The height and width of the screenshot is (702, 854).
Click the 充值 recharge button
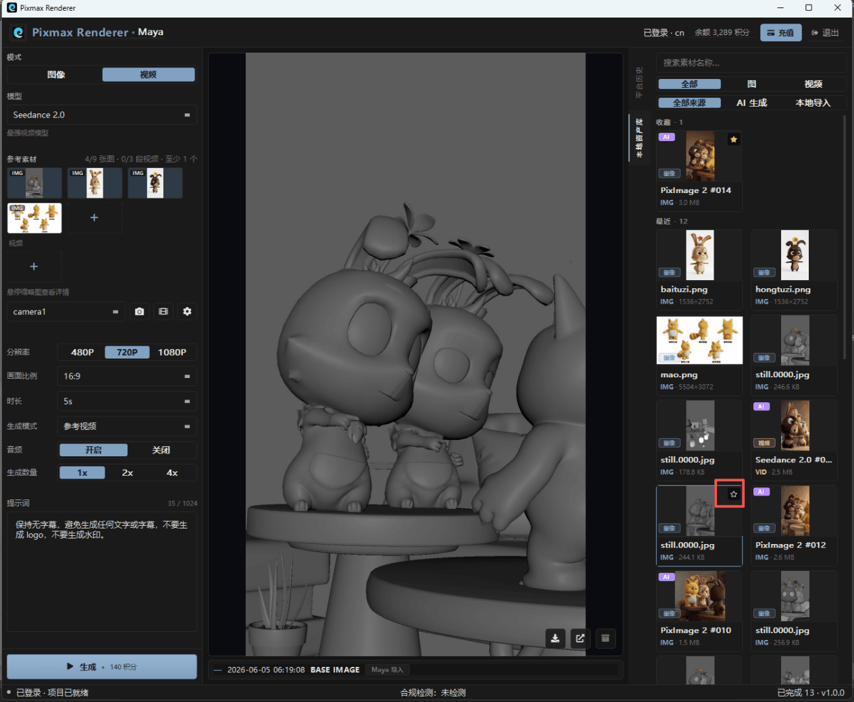click(x=780, y=32)
